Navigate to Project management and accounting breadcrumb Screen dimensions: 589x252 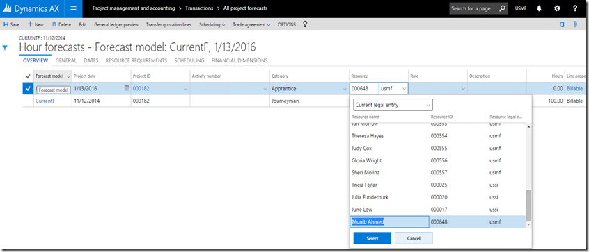click(x=134, y=8)
